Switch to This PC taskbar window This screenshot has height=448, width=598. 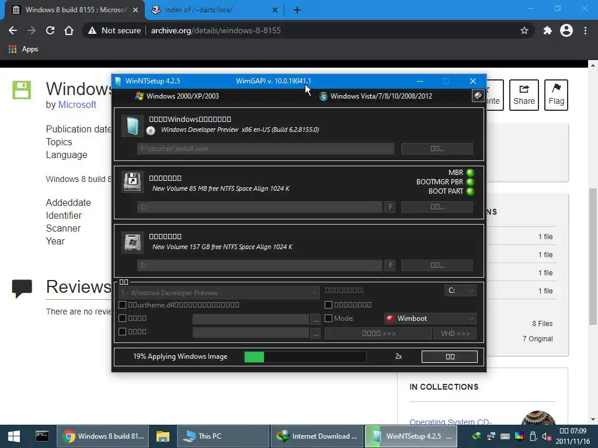click(x=223, y=436)
